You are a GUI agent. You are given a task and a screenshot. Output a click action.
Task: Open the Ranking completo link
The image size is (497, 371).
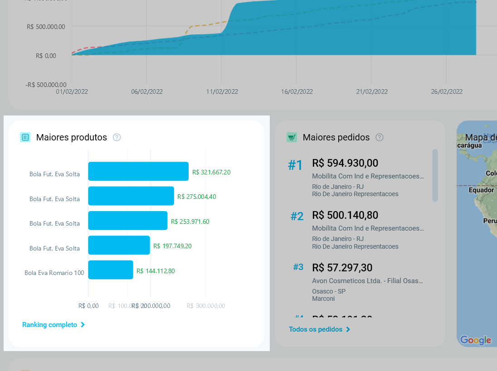coord(49,325)
